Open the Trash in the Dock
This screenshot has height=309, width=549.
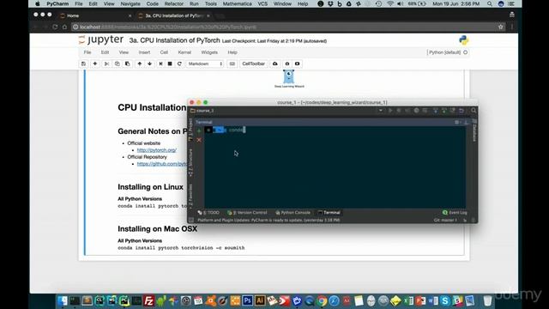[x=487, y=300]
